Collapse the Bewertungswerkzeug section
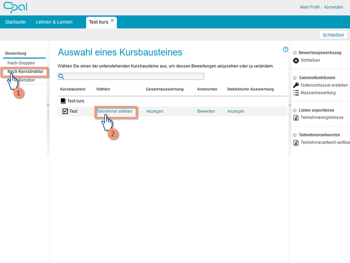The height and width of the screenshot is (263, 350). coord(295,53)
